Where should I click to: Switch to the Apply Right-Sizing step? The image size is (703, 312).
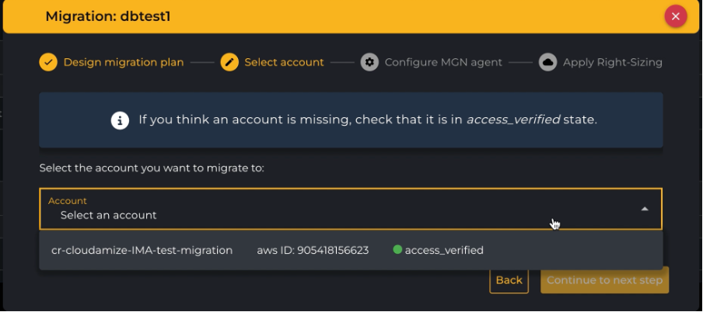[x=613, y=62]
